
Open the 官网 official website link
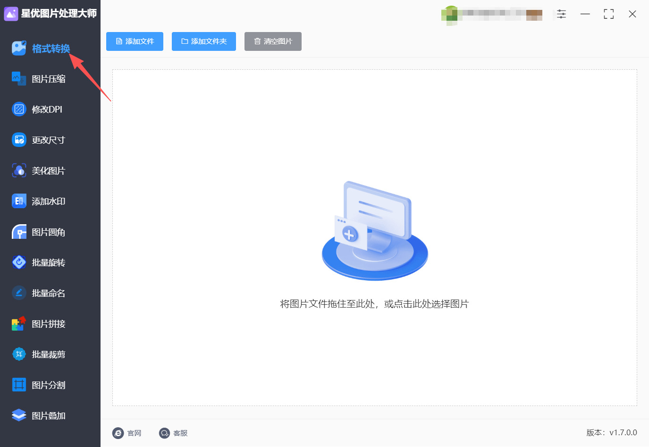click(x=127, y=433)
